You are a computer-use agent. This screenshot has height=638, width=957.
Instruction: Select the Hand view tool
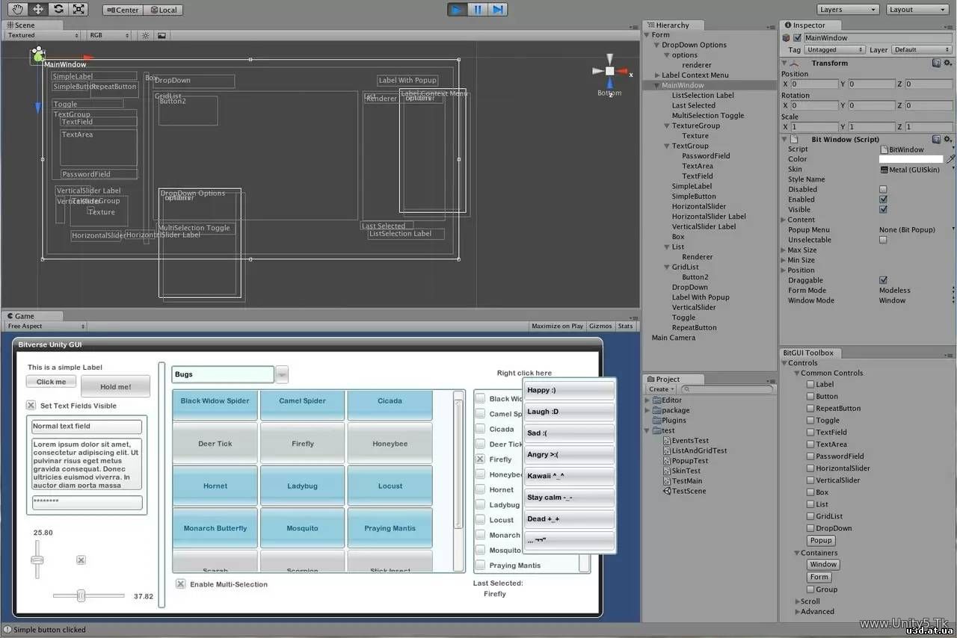(17, 10)
